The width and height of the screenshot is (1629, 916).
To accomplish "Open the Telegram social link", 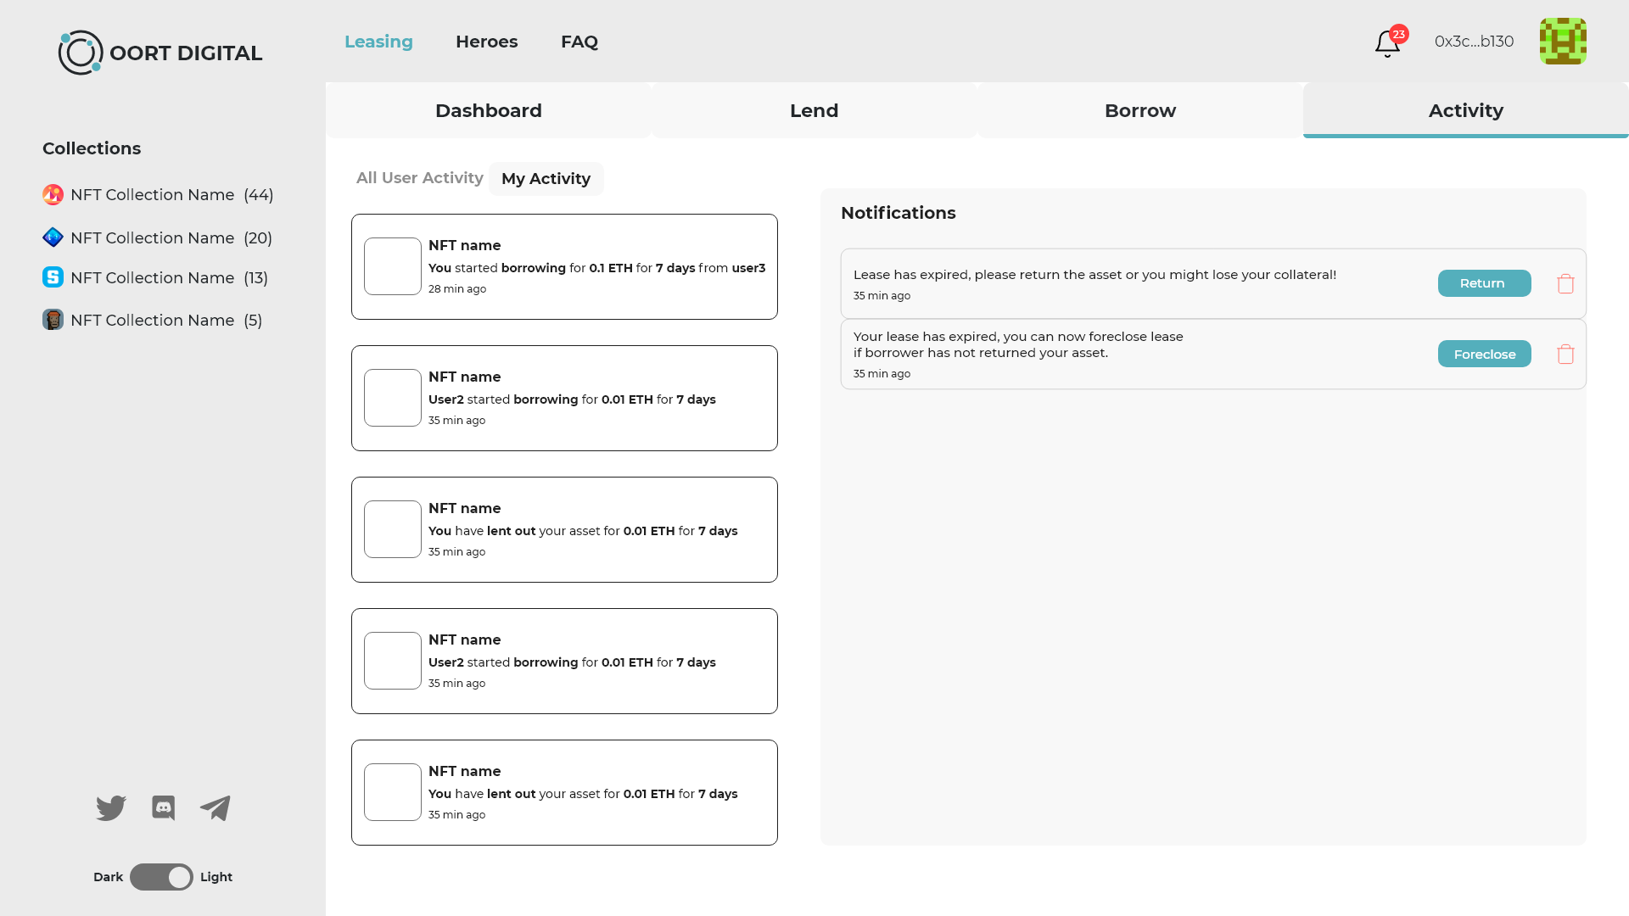I will click(215, 807).
